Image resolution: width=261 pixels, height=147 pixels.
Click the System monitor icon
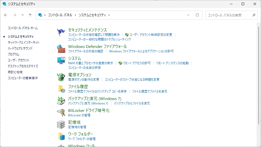61,61
